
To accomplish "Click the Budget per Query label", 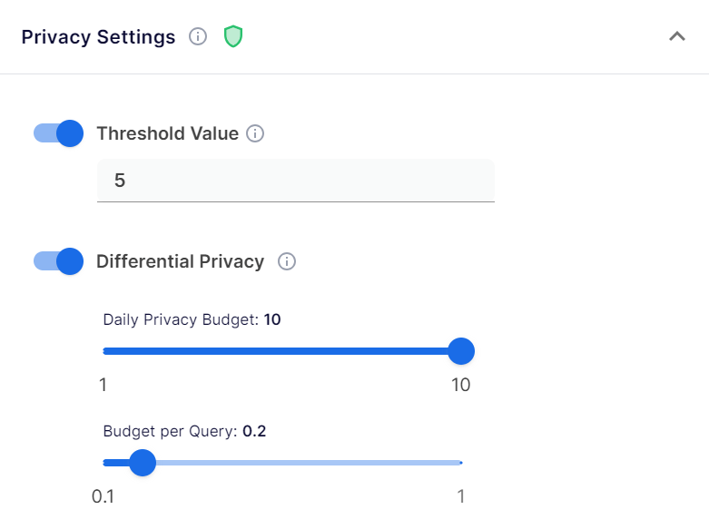I will click(184, 431).
